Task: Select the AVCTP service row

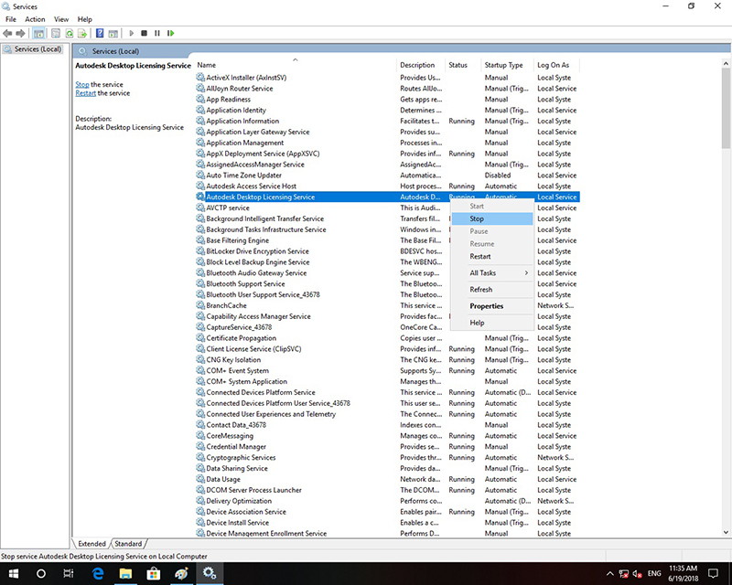Action: (x=387, y=208)
